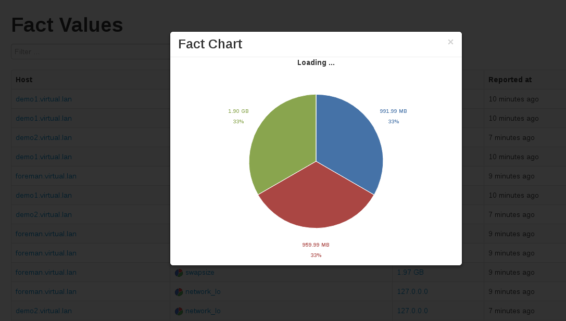The width and height of the screenshot is (566, 321).
Task: Click the Filter input field
Action: [x=90, y=52]
